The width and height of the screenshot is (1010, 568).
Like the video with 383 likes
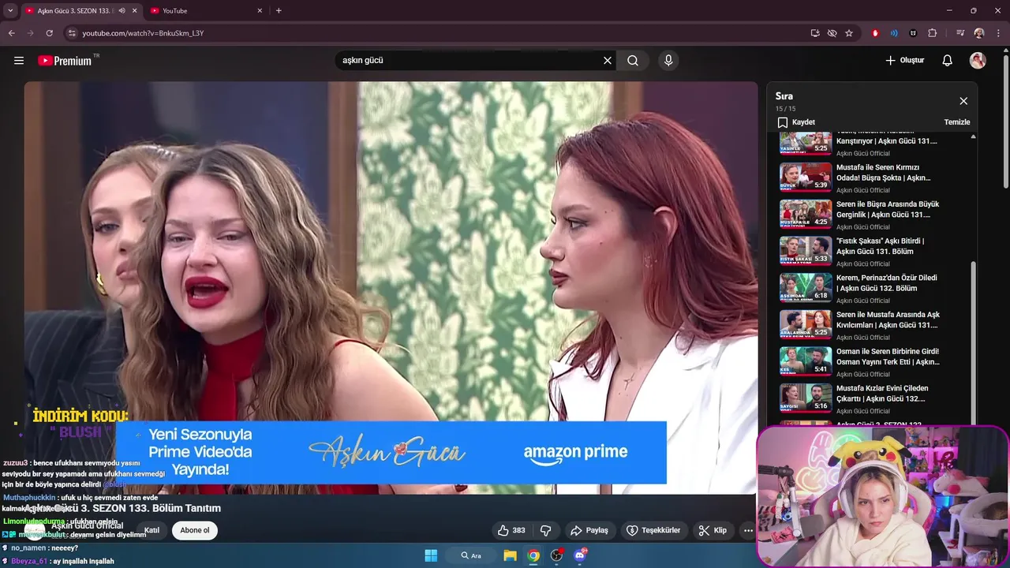[511, 530]
